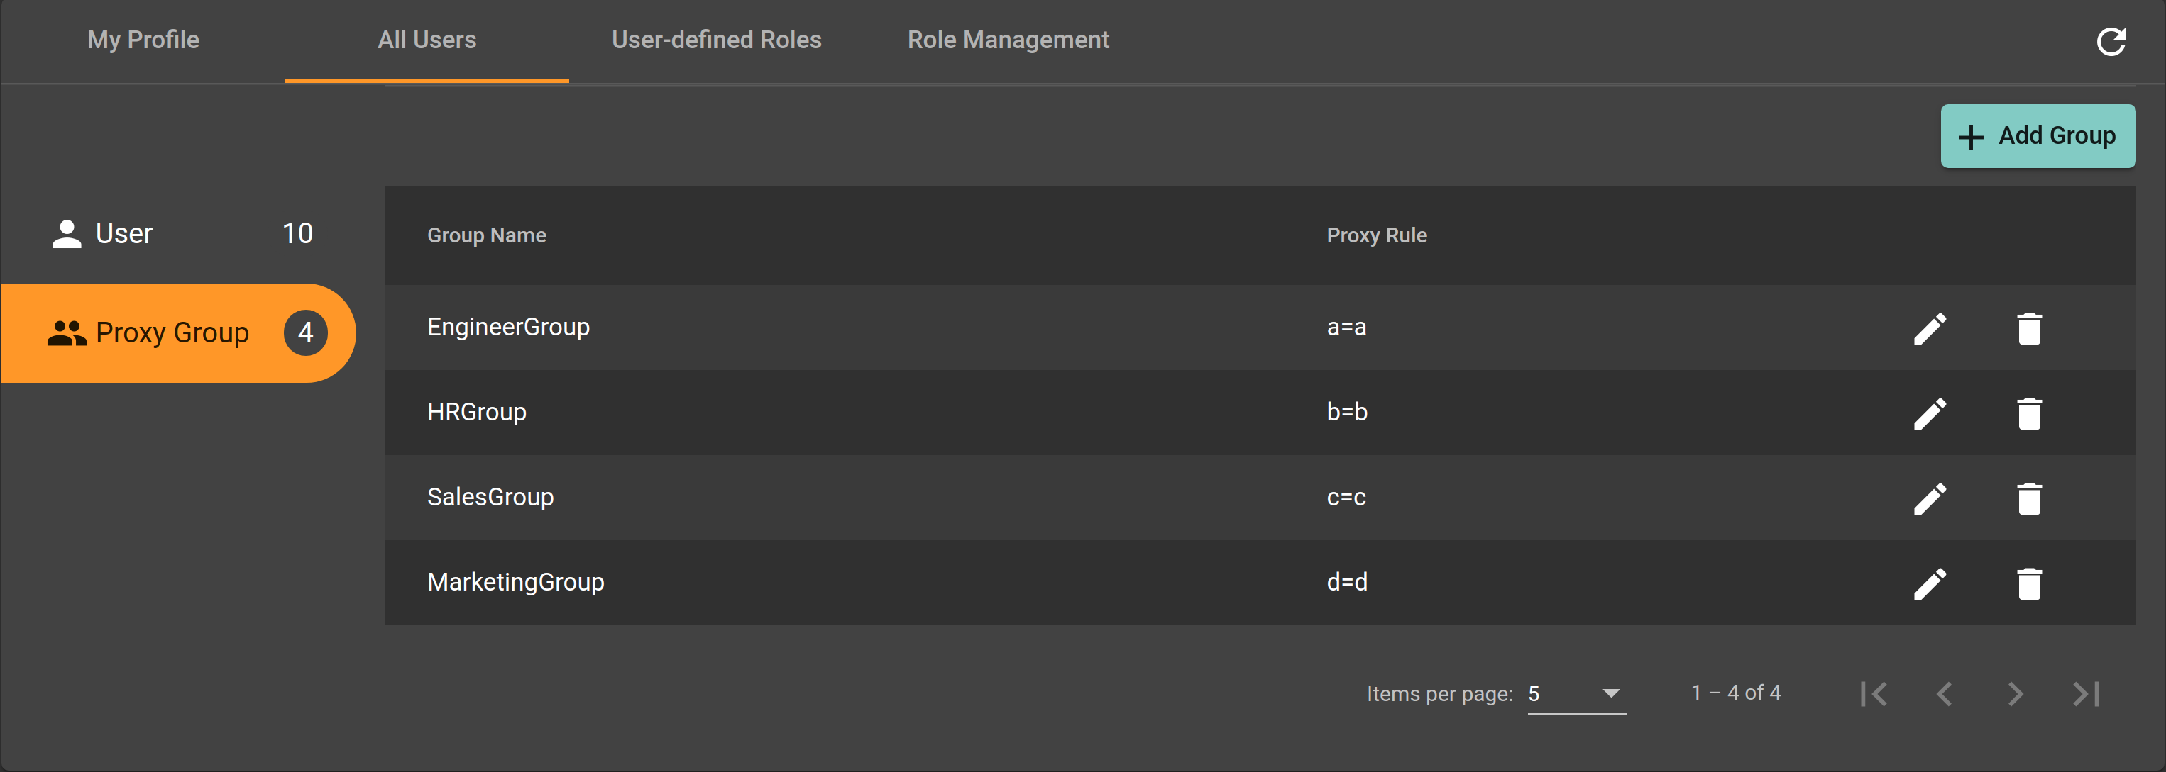Open the items per page dropdown

coord(1576,694)
